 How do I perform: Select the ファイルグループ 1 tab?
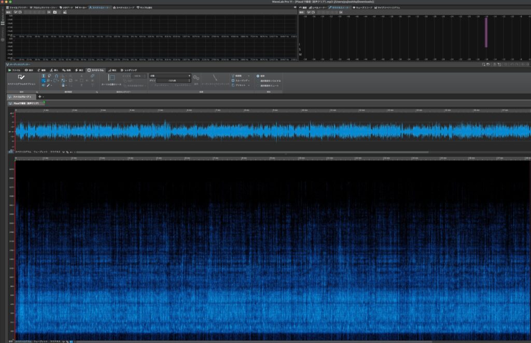21,97
